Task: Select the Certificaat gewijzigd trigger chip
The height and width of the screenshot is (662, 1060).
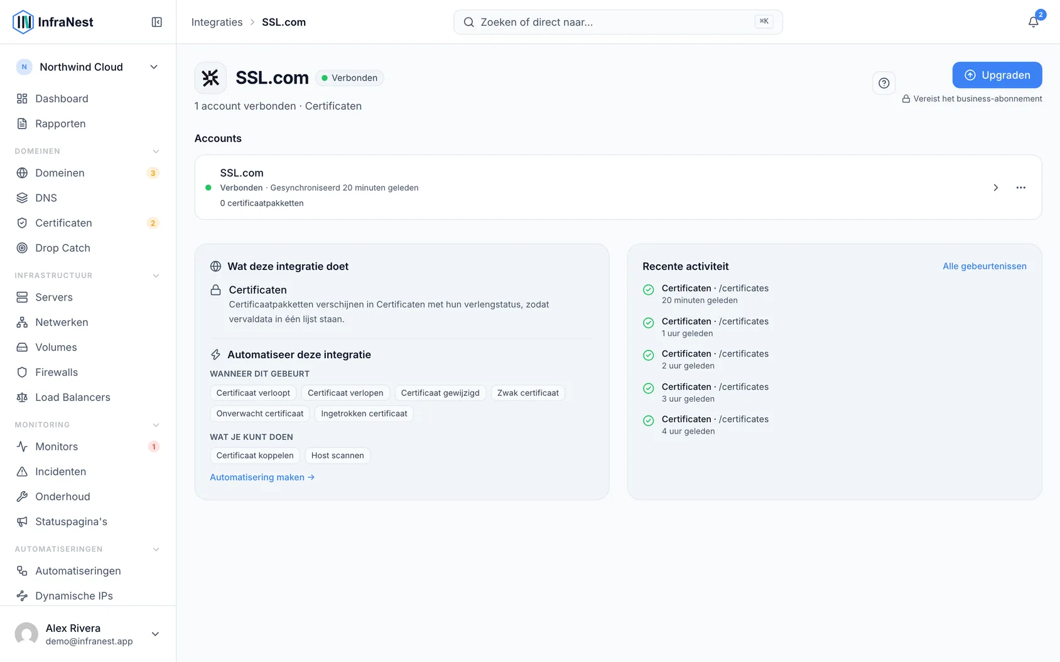Action: 440,393
